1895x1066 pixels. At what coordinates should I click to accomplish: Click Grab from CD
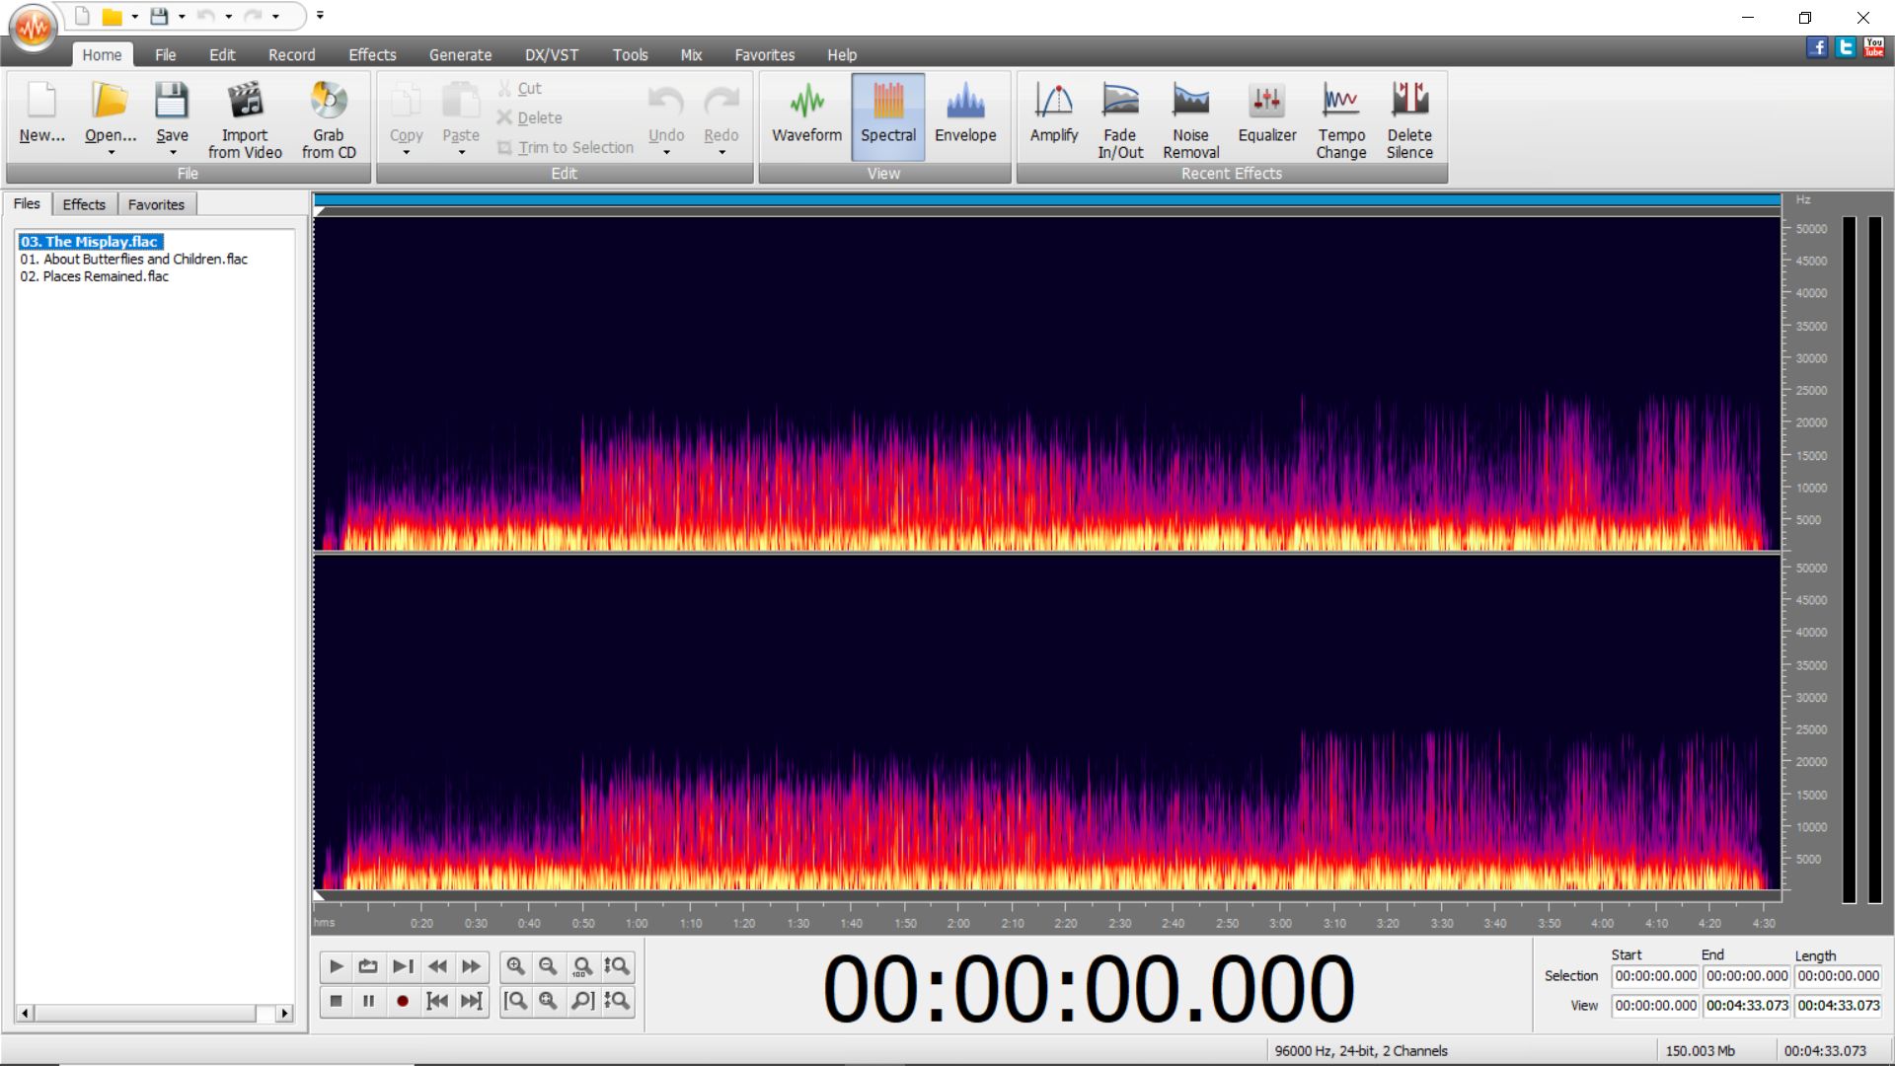(329, 119)
